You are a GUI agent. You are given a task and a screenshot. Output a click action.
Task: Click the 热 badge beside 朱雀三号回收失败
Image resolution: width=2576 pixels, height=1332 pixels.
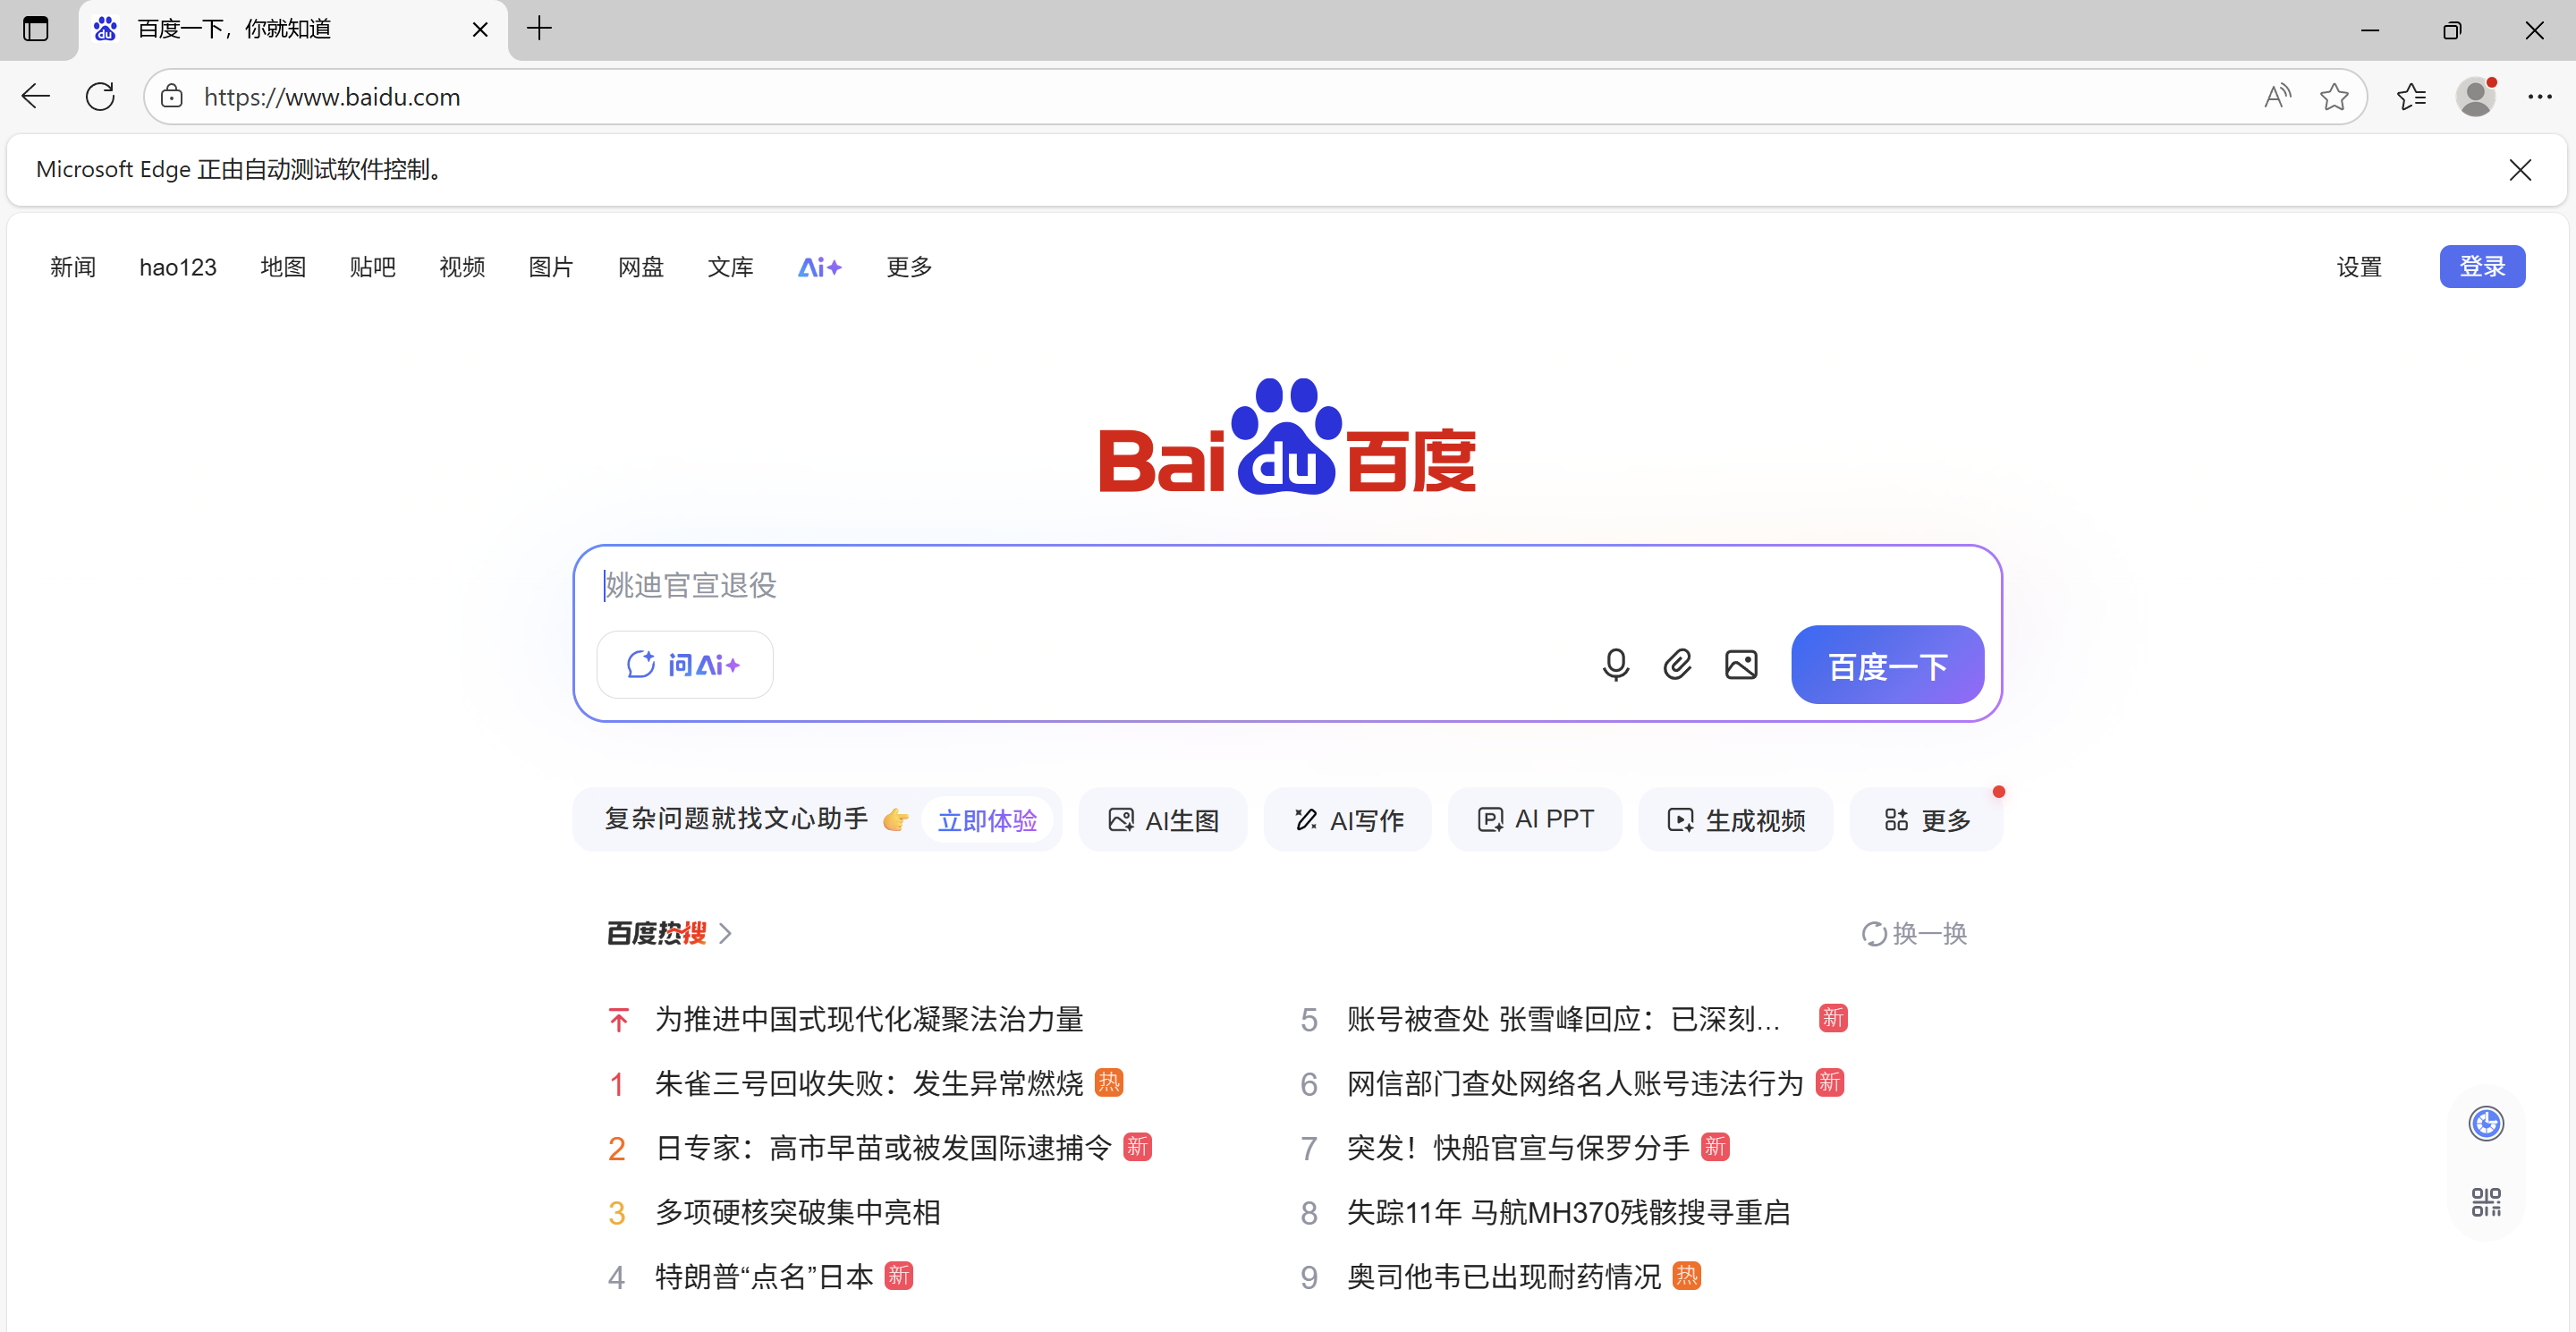coord(1109,1083)
